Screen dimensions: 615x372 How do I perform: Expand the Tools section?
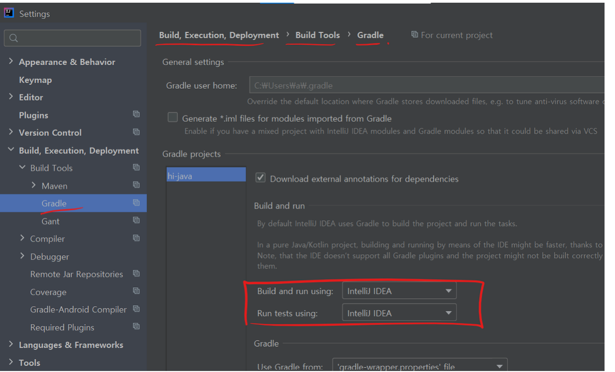pyautogui.click(x=11, y=362)
